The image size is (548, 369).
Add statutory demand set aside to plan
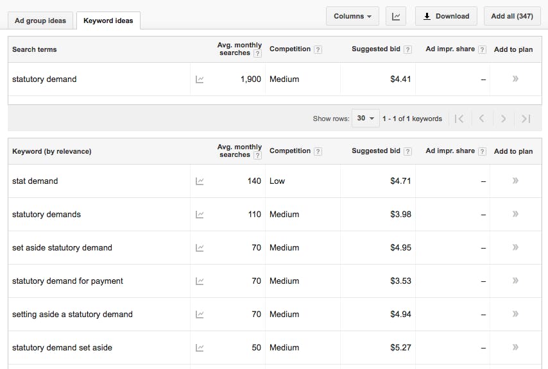[x=515, y=348]
